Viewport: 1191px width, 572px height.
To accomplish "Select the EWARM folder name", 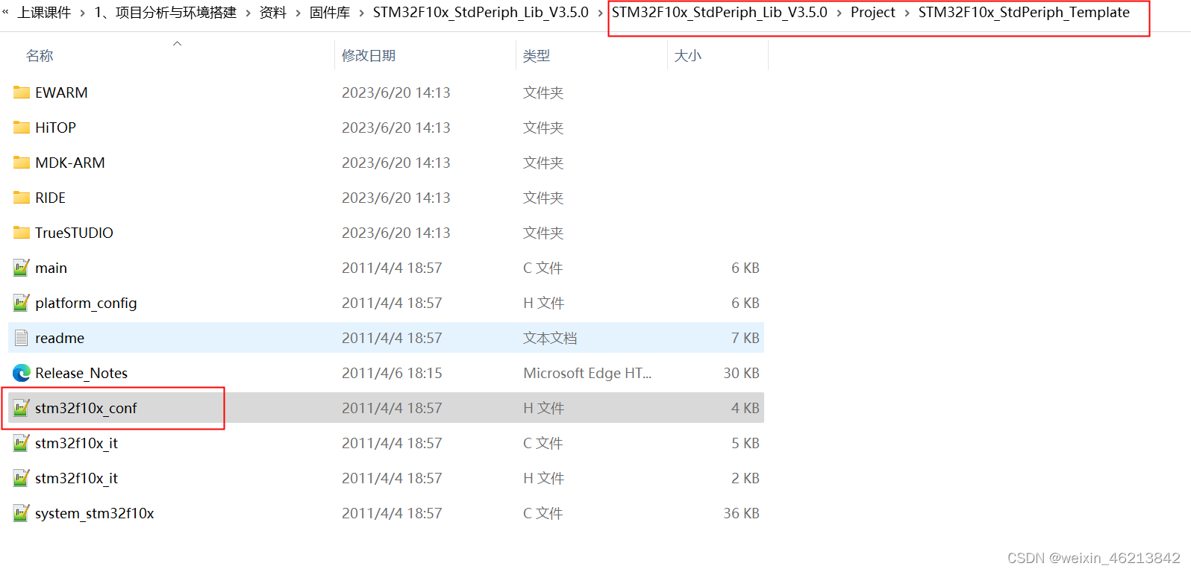I will pos(61,92).
